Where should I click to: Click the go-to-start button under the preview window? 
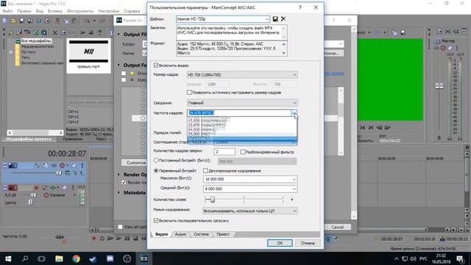tap(363, 127)
